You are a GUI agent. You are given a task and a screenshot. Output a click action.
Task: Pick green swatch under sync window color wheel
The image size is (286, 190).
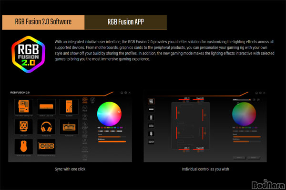pos(112,128)
